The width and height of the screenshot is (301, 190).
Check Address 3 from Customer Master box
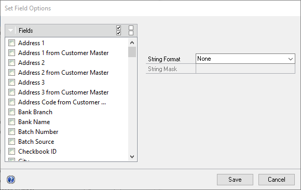12,92
